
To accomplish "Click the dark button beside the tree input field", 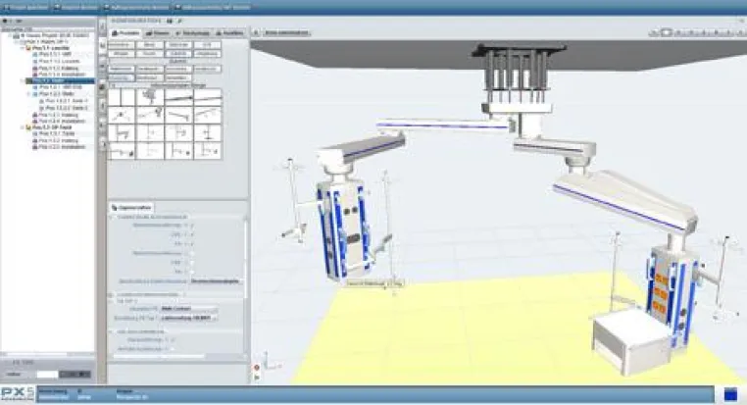I will (75, 374).
